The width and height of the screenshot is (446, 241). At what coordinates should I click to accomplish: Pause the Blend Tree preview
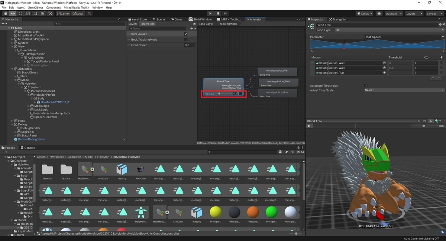pyautogui.click(x=309, y=126)
